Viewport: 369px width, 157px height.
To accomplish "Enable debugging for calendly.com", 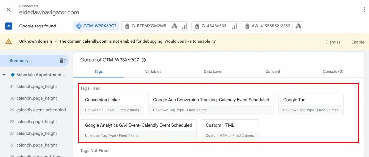I will [x=358, y=42].
